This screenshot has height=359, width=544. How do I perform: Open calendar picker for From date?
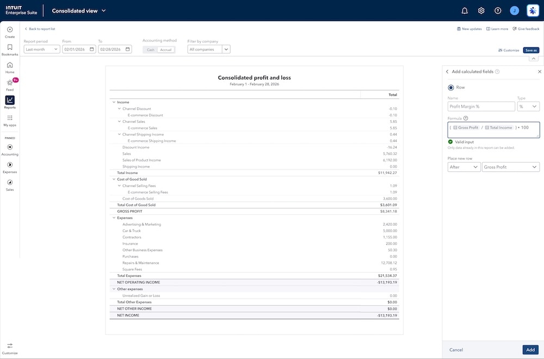pyautogui.click(x=92, y=49)
